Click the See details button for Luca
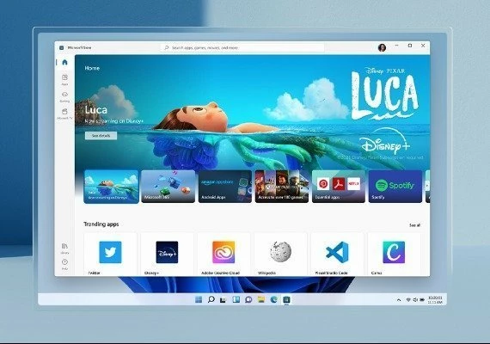This screenshot has height=344, width=490. 101,136
